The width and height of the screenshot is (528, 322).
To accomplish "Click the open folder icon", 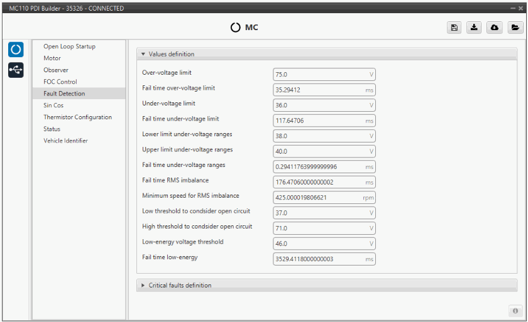I will 514,28.
